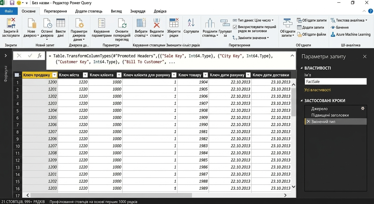Image resolution: width=374 pixels, height=204 pixels.
Task: Switch to the Основне tab
Action: 28,11
